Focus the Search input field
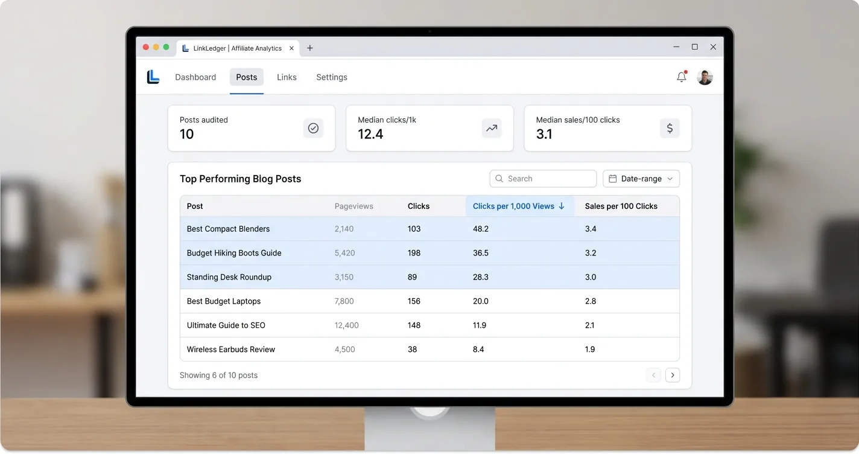The image size is (859, 454). [543, 179]
